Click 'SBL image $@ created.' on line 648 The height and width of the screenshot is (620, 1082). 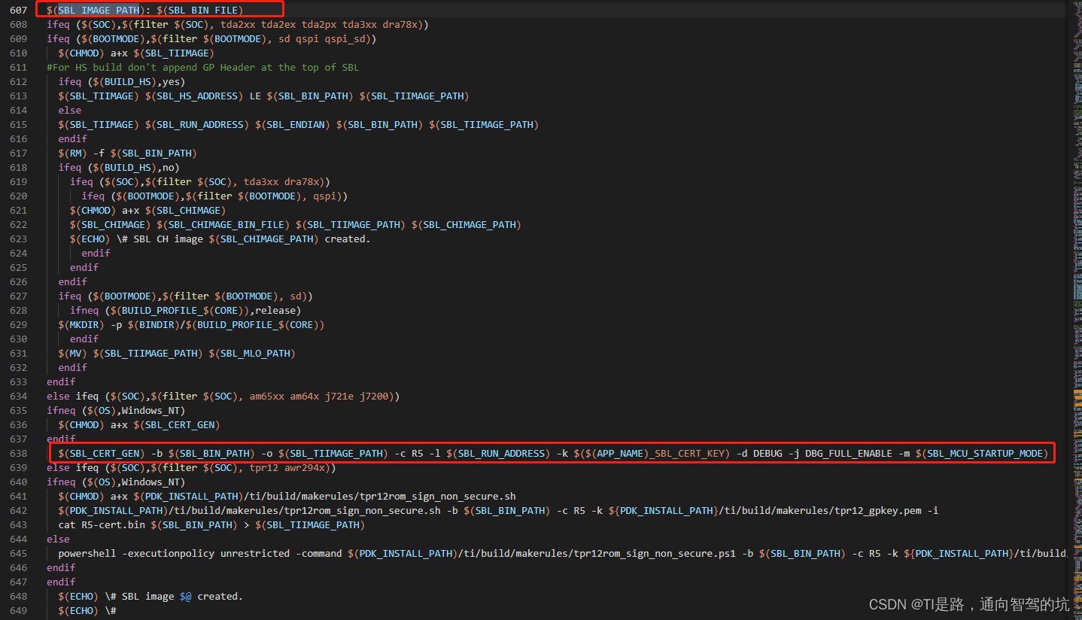(182, 596)
